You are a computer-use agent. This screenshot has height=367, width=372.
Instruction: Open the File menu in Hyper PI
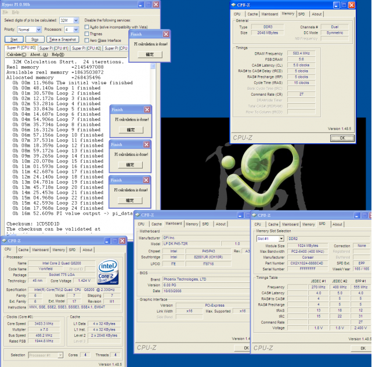click(5, 12)
